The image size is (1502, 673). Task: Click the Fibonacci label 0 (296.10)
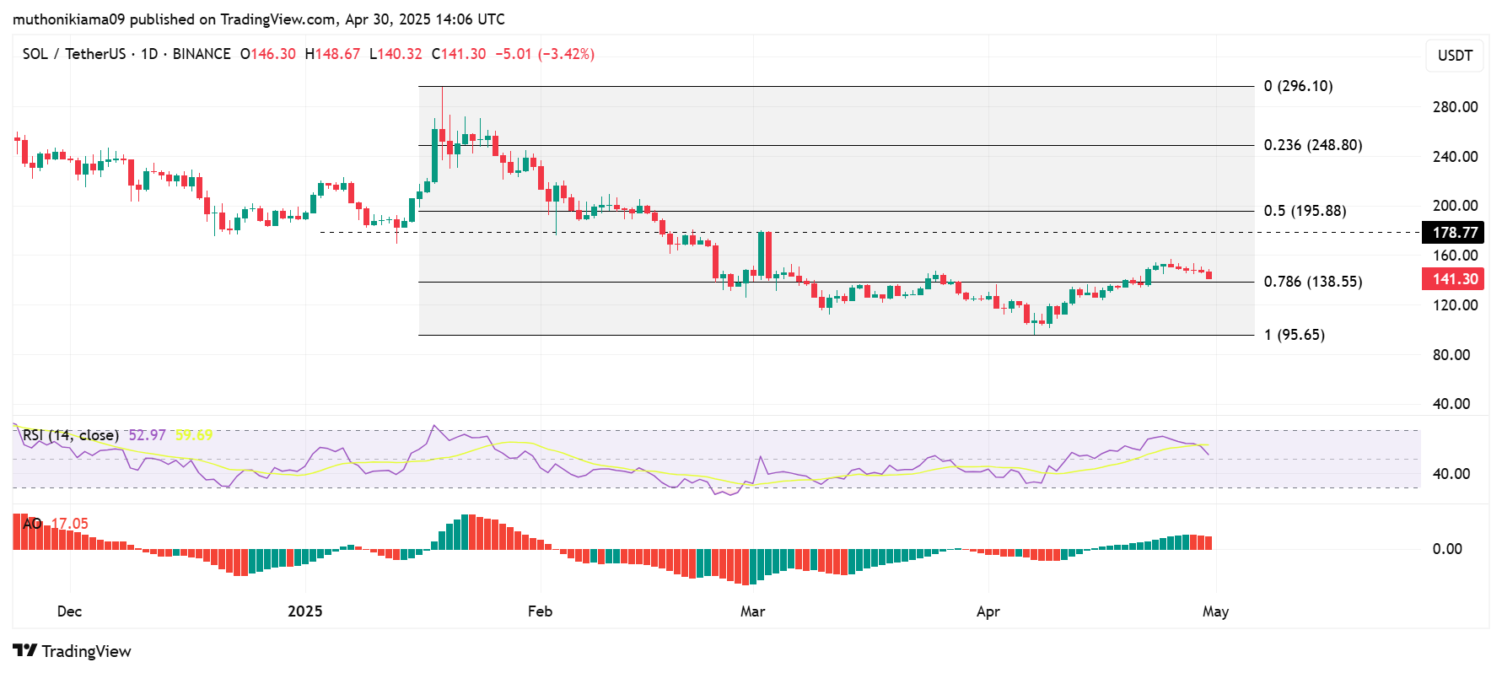click(1298, 86)
